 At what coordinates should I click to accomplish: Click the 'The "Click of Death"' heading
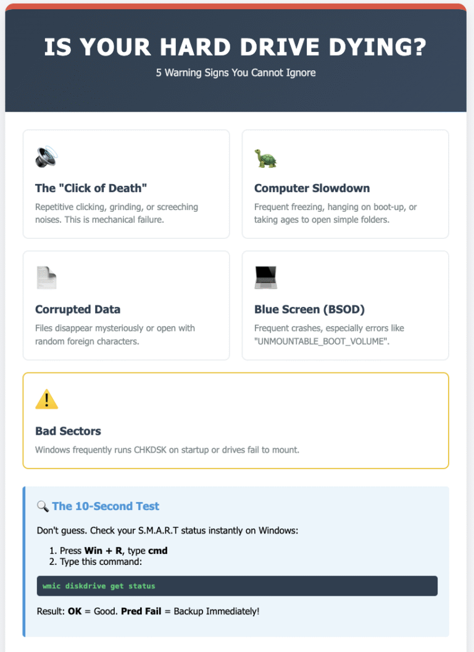(91, 188)
